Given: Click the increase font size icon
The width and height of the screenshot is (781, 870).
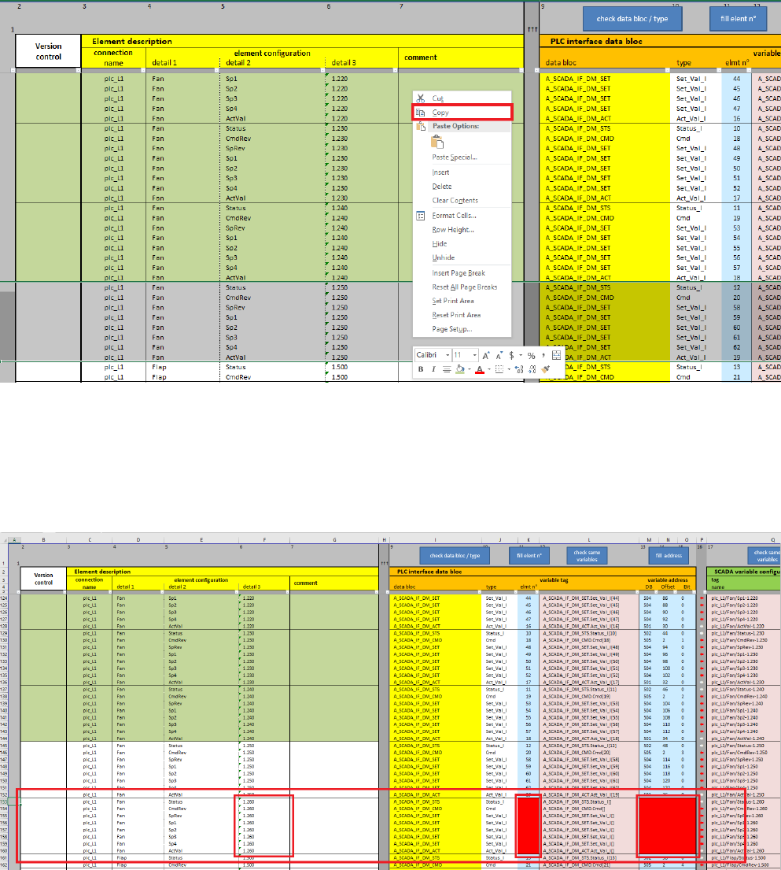Looking at the screenshot, I should click(486, 355).
